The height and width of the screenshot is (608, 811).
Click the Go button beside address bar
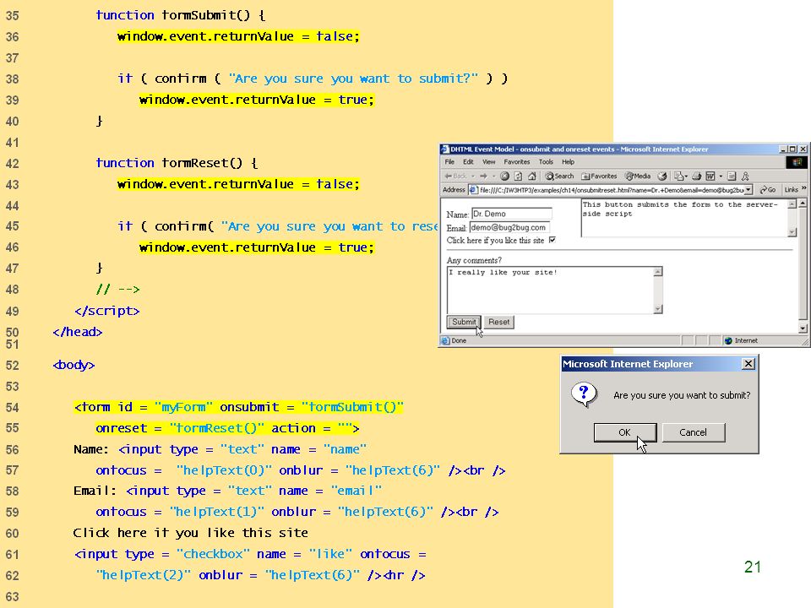pos(768,190)
